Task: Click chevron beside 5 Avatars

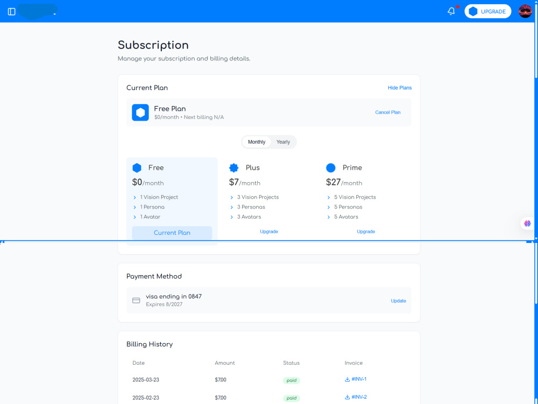Action: 329,217
